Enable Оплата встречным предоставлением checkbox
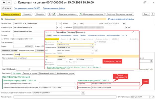 coord(2,39)
